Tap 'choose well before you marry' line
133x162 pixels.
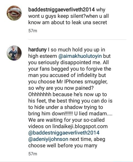pos(63,146)
